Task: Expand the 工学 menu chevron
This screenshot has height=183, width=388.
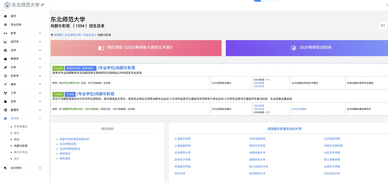Action: (x=40, y=93)
